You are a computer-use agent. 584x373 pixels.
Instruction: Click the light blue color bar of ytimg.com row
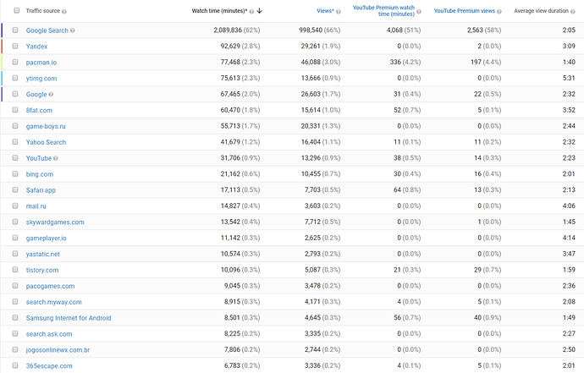coord(2,79)
